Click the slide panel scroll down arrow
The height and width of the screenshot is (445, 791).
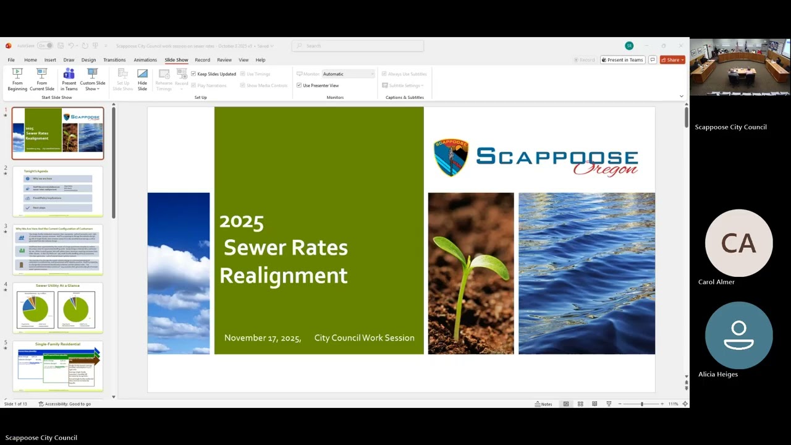coord(113,397)
